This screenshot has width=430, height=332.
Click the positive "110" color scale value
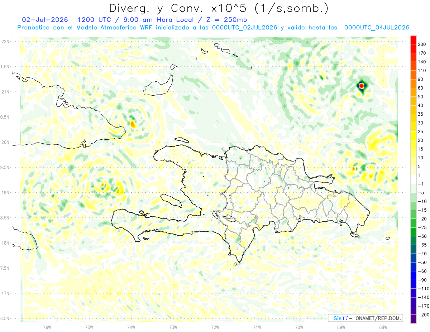pyautogui.click(x=422, y=71)
